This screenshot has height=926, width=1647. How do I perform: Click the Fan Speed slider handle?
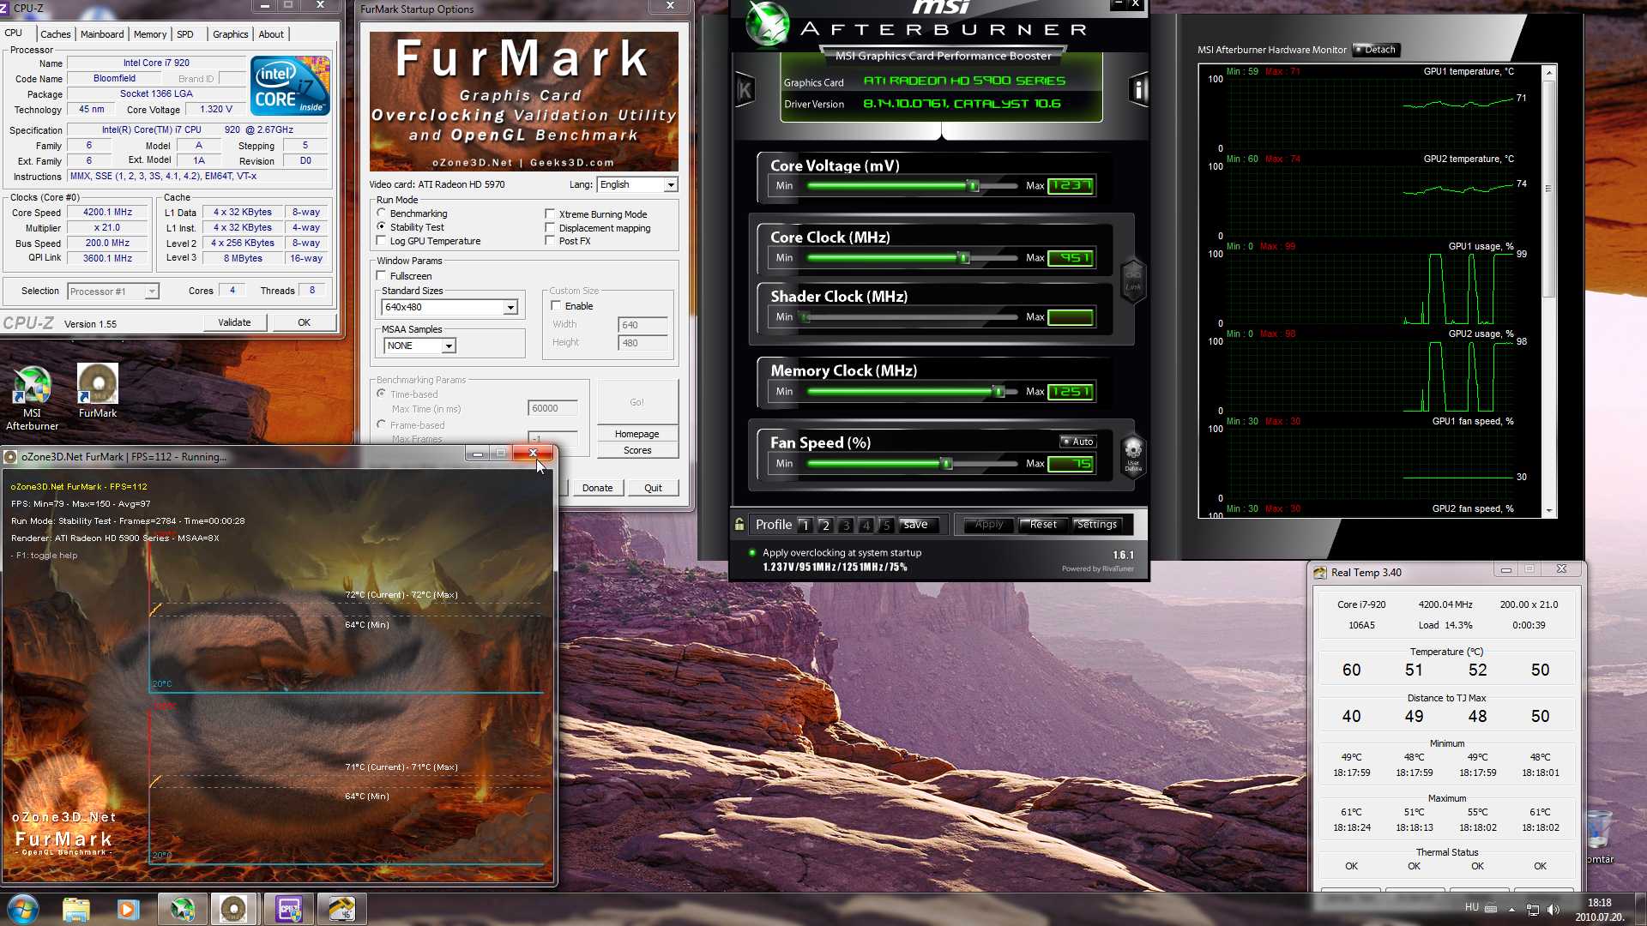click(946, 464)
